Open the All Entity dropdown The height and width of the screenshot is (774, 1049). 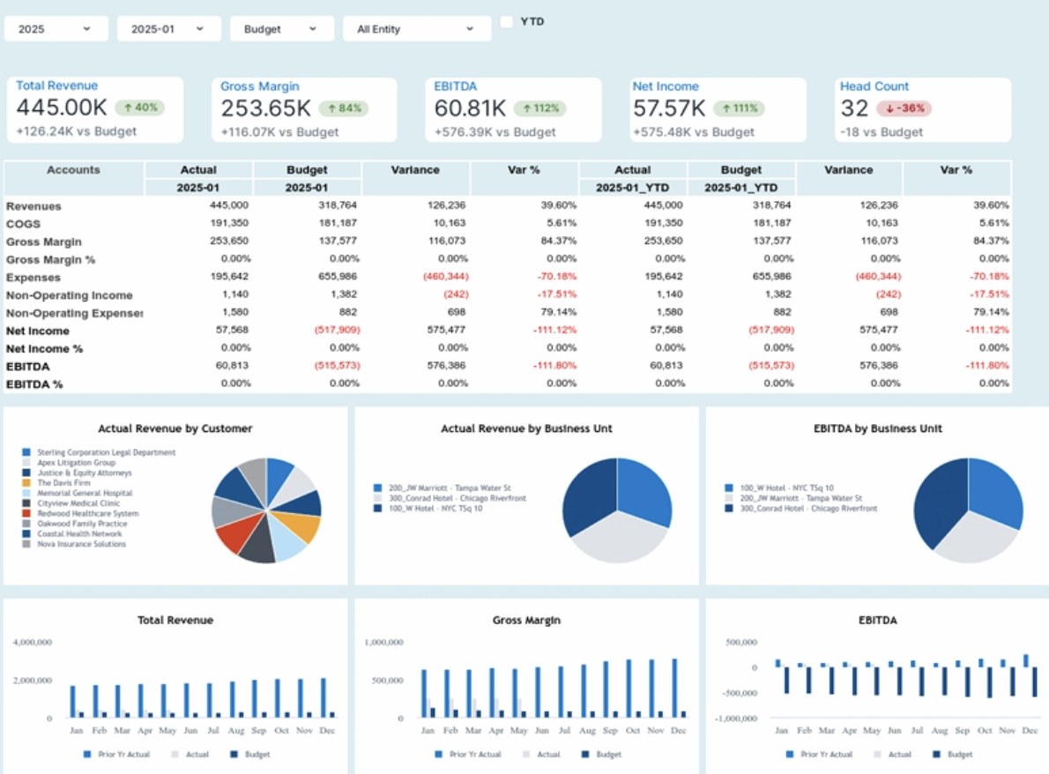coord(416,29)
